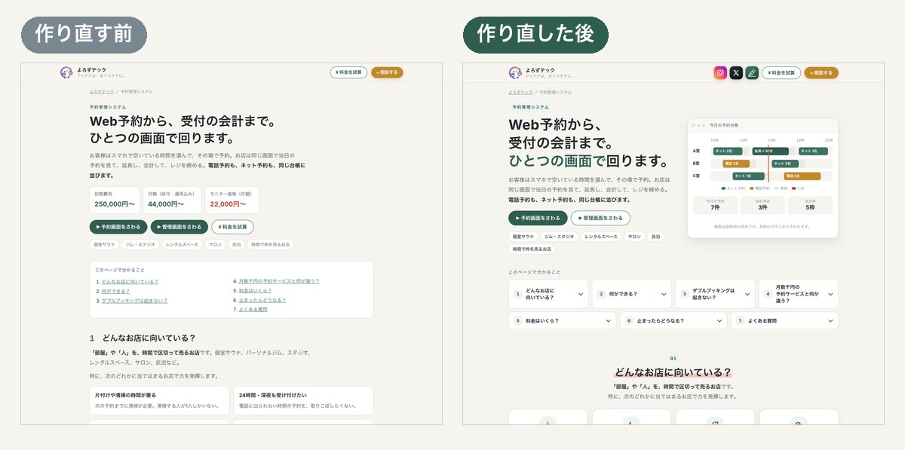
Task: Select the 個室サウナ tag on the after page
Action: point(523,237)
